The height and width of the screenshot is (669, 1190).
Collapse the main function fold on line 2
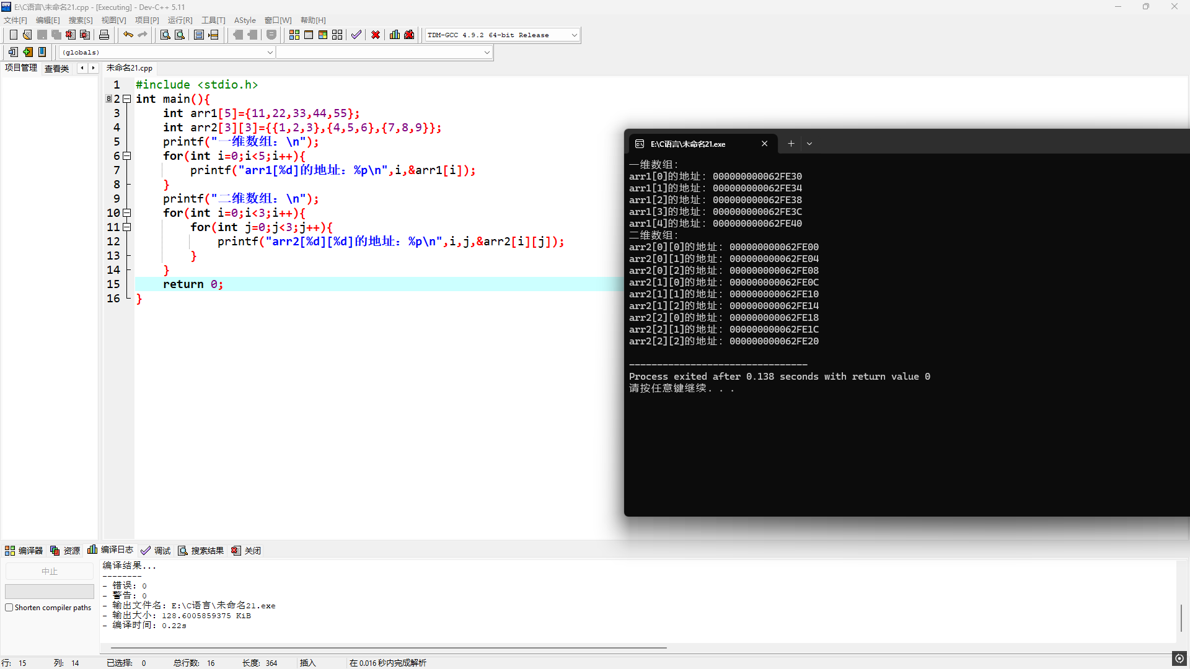click(127, 99)
